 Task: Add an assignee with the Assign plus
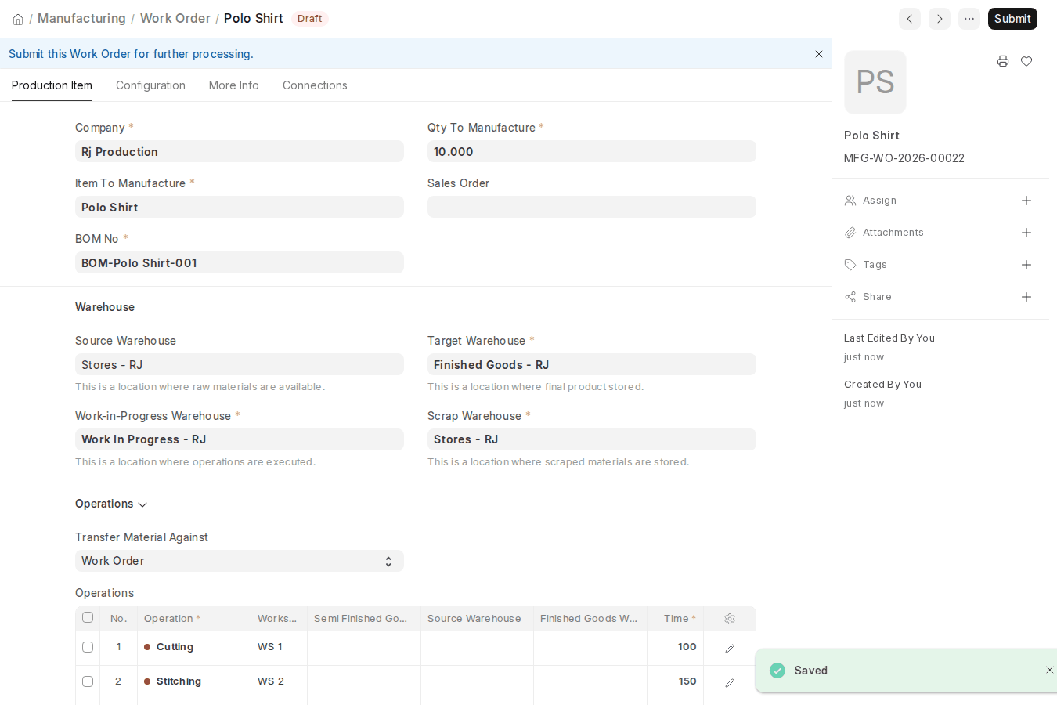[x=1026, y=201]
